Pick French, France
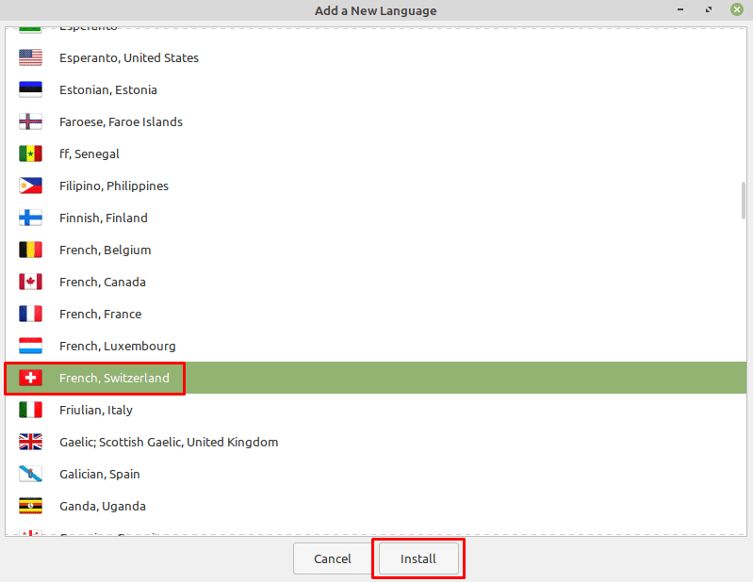Viewport: 753px width, 582px height. click(x=375, y=314)
